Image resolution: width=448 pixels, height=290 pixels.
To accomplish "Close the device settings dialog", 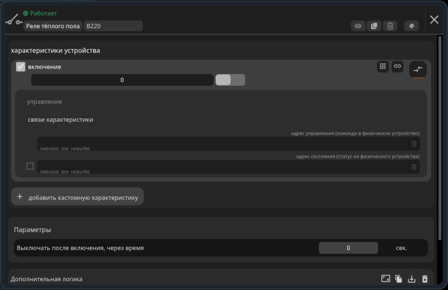I will [434, 20].
